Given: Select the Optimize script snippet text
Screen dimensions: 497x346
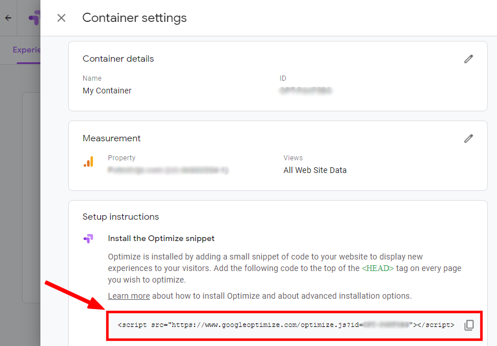Looking at the screenshot, I should 287,325.
